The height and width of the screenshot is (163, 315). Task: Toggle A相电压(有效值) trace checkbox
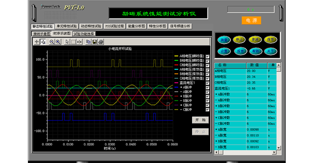click(207, 70)
